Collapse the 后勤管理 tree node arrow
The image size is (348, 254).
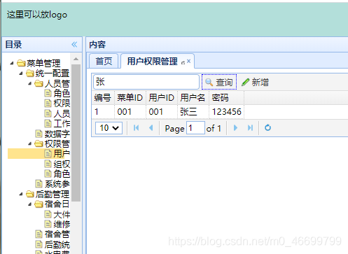[x=21, y=194]
